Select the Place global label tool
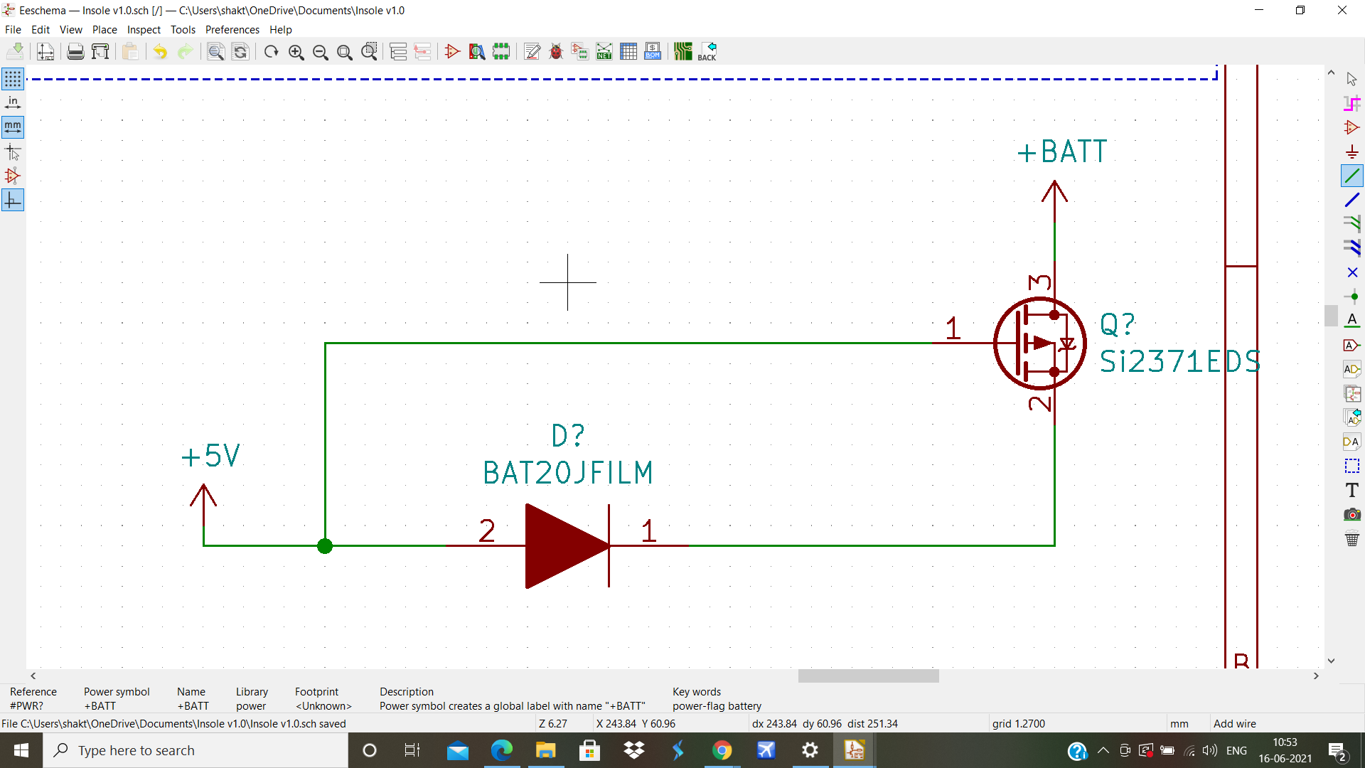1365x768 pixels. [1352, 345]
